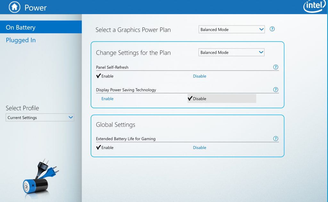Click the Global Settings heading
This screenshot has height=202, width=328.
(x=115, y=125)
